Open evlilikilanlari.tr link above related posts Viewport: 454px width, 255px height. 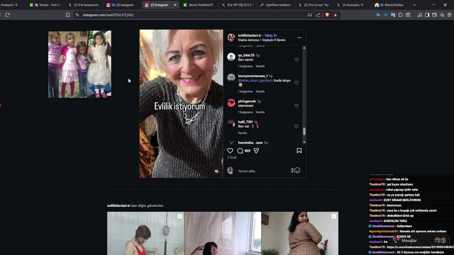pos(118,206)
